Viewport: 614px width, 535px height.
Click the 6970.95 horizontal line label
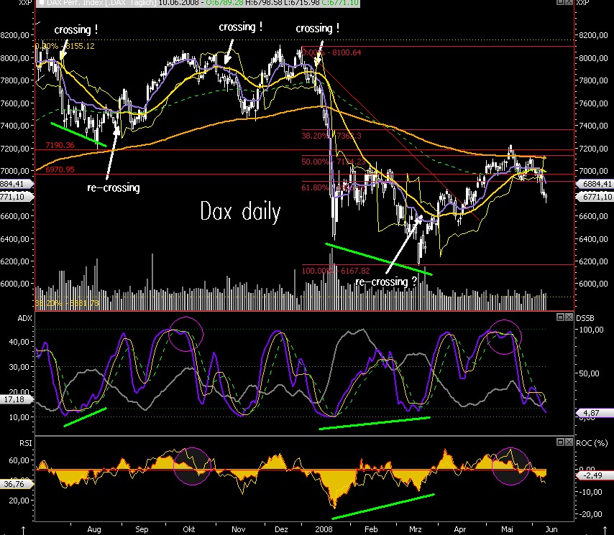(x=60, y=169)
